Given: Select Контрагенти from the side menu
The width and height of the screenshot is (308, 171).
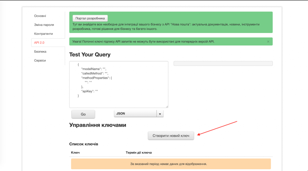Looking at the screenshot, I should coord(43,34).
